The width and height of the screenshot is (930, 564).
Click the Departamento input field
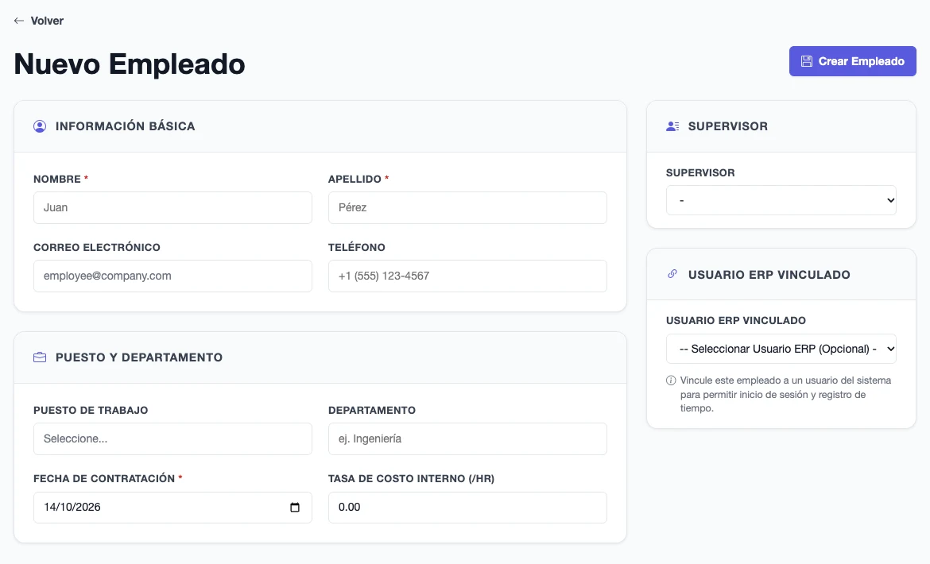click(x=467, y=439)
